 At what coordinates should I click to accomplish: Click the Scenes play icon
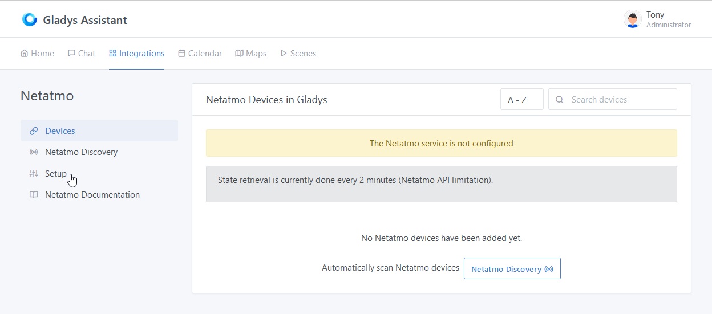(x=284, y=54)
